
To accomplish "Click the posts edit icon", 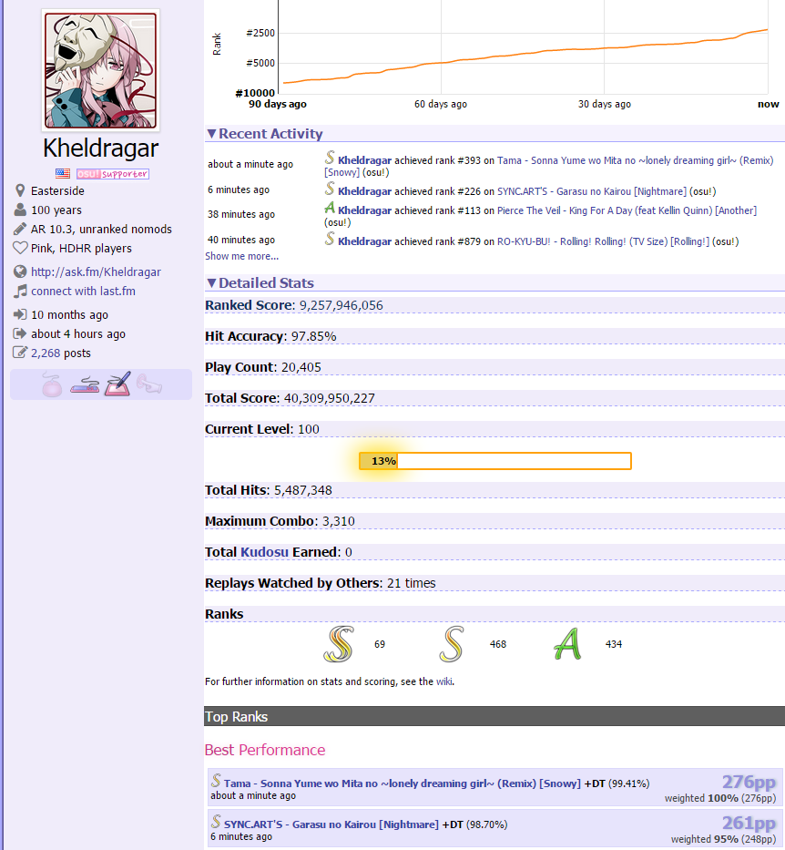I will 20,353.
